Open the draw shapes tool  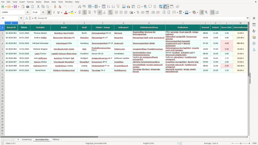(x=177, y=7)
